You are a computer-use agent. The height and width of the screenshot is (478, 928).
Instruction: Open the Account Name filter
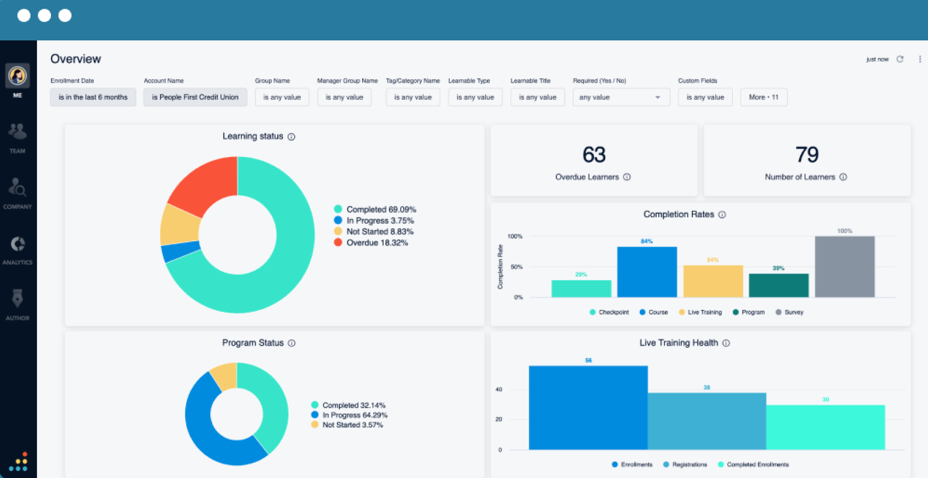point(195,97)
